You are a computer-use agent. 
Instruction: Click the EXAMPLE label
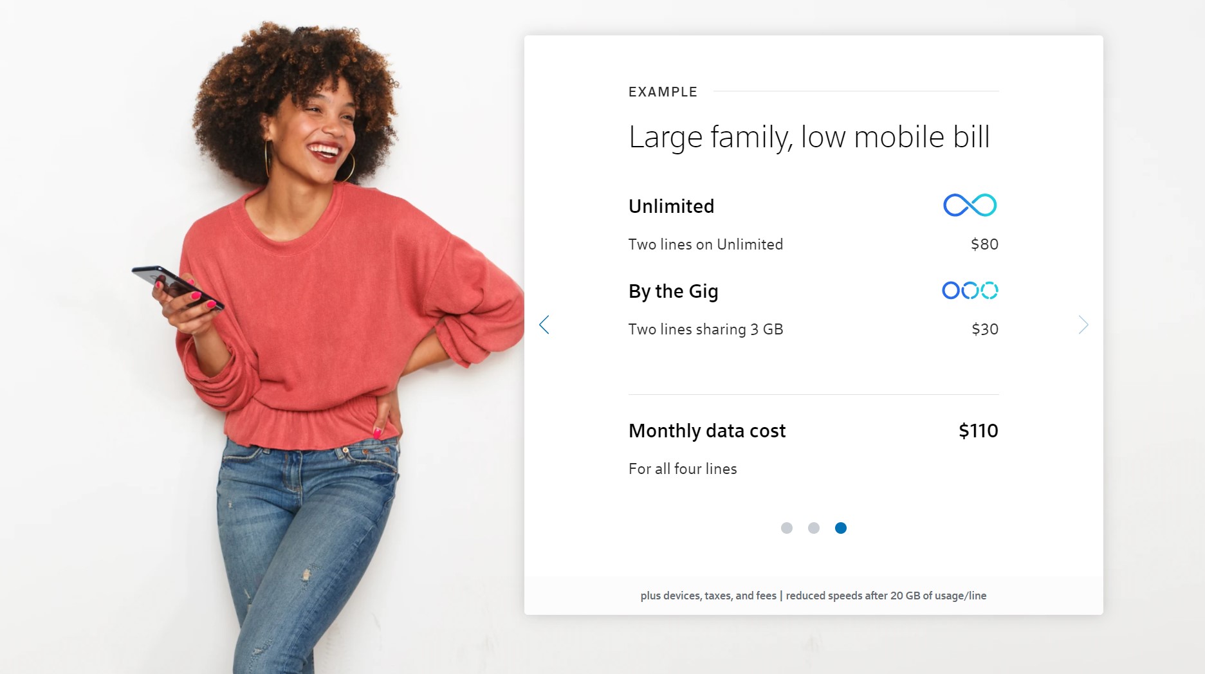coord(663,92)
